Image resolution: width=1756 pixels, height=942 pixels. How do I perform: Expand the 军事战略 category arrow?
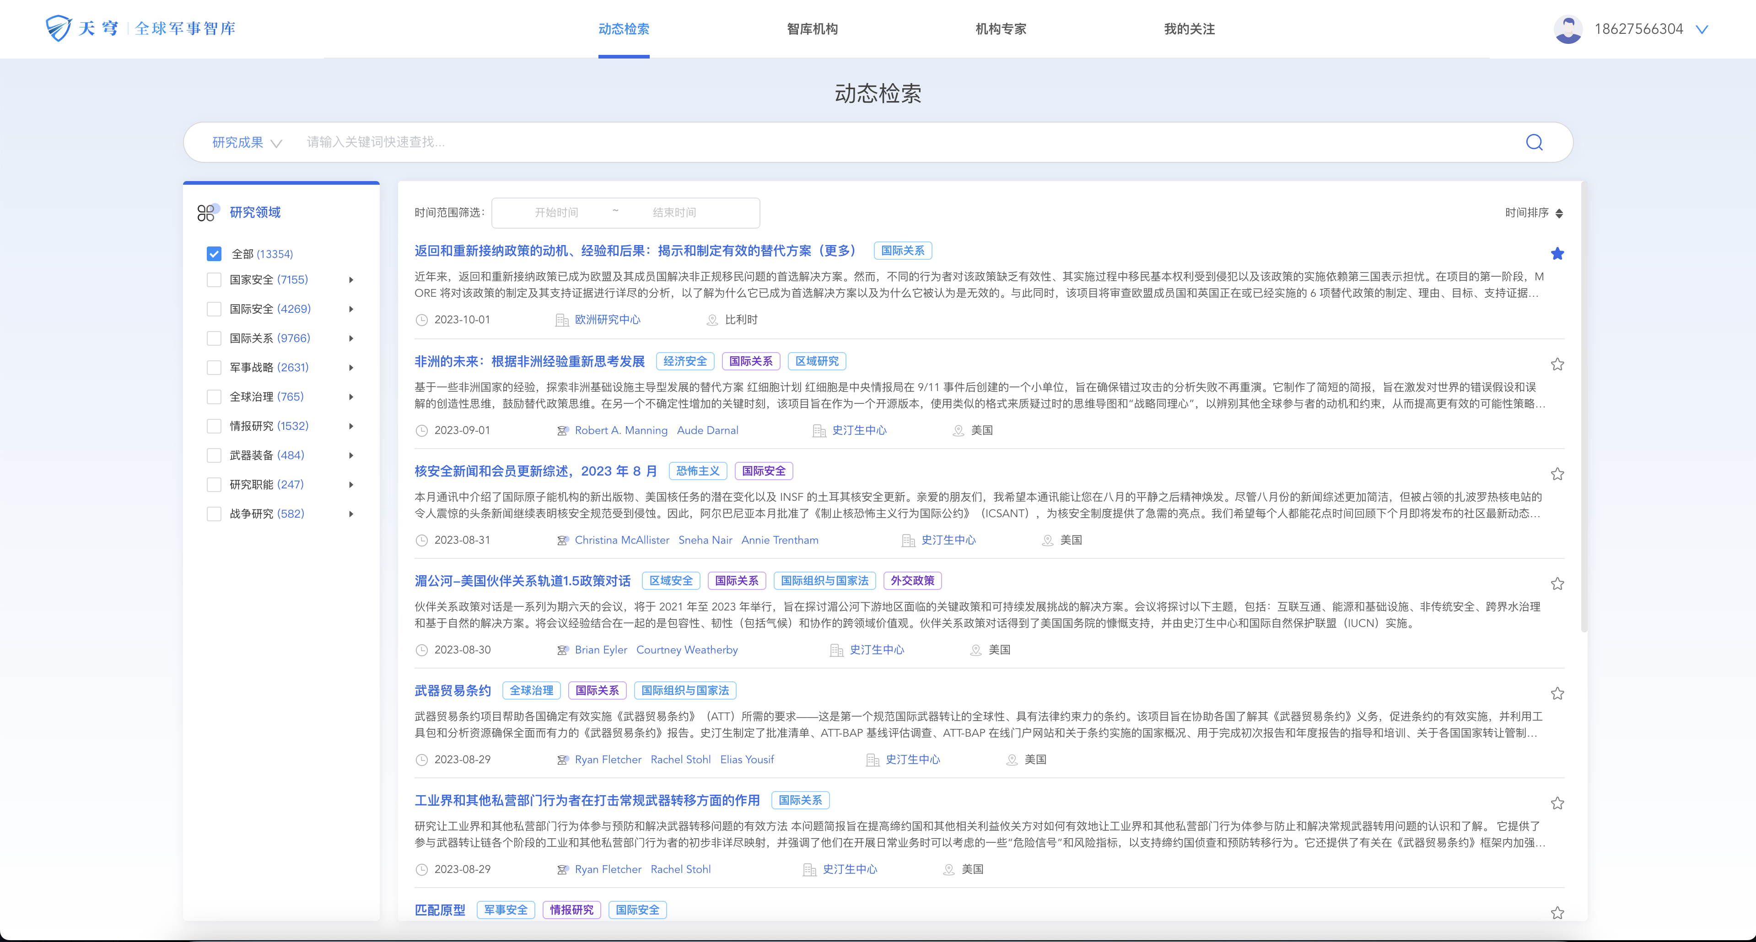pyautogui.click(x=351, y=368)
